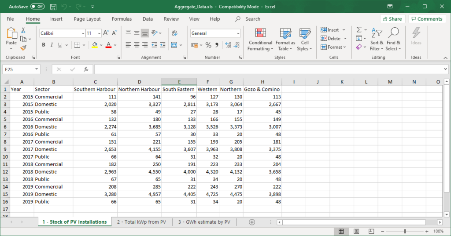Click the AutoSum icon

tap(359, 29)
